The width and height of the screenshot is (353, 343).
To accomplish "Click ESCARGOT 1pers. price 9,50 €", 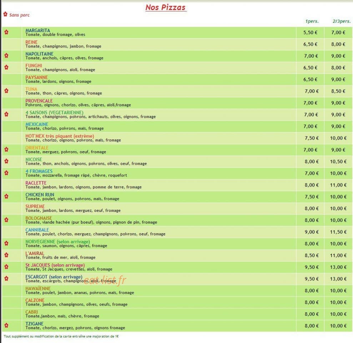I will [312, 279].
